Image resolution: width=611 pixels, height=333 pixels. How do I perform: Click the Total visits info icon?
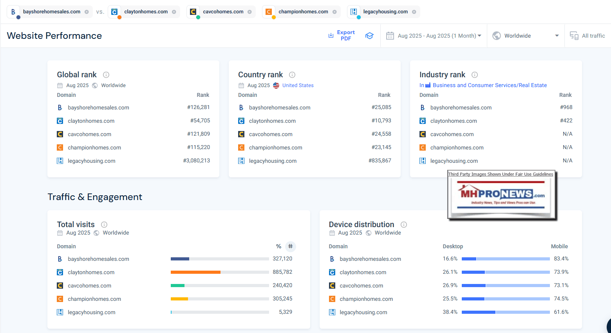(104, 225)
